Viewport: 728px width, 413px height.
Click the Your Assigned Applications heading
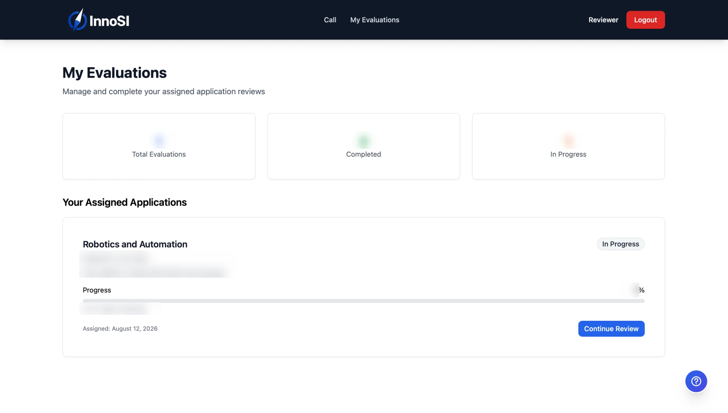[x=124, y=202]
